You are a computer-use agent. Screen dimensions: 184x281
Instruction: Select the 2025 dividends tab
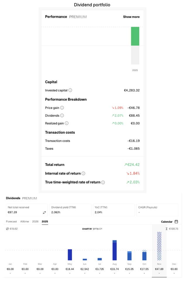click(x=45, y=222)
